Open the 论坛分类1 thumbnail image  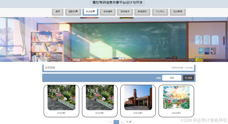(61, 98)
